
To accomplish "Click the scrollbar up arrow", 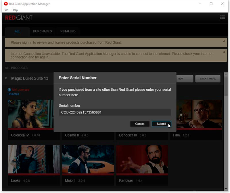I will 226,75.
